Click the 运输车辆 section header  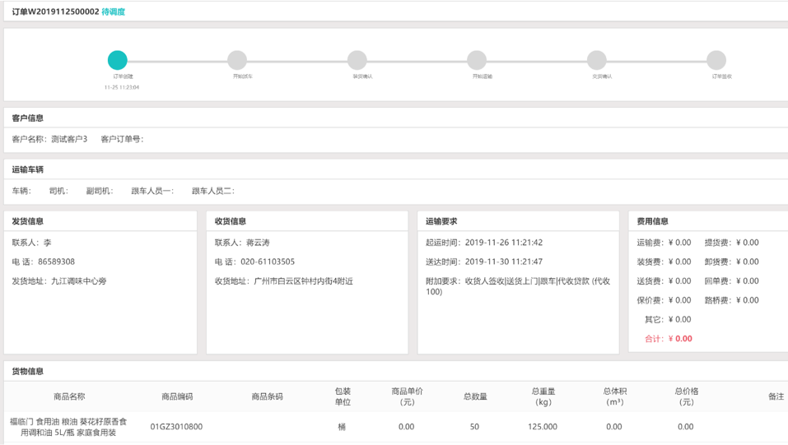[x=28, y=170]
